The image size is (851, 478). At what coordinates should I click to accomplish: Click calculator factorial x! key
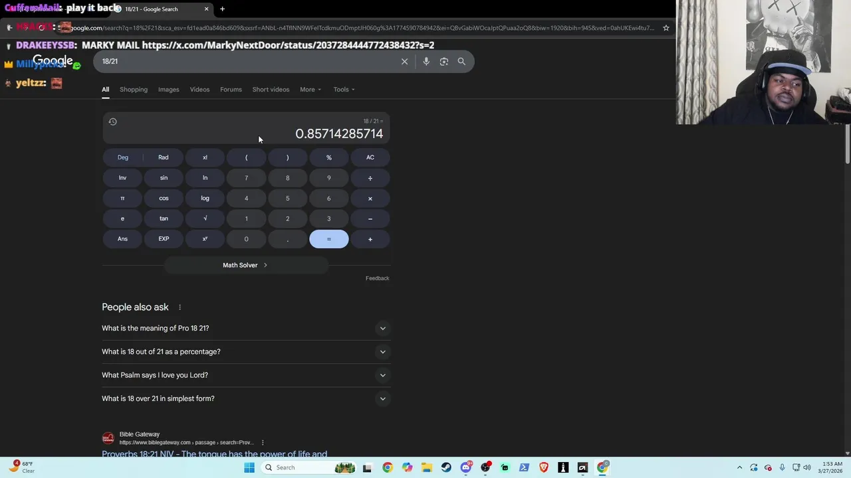205,157
